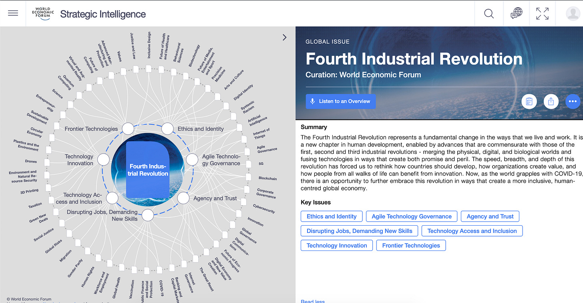
Task: Open the language globe chat icon
Action: tap(516, 14)
